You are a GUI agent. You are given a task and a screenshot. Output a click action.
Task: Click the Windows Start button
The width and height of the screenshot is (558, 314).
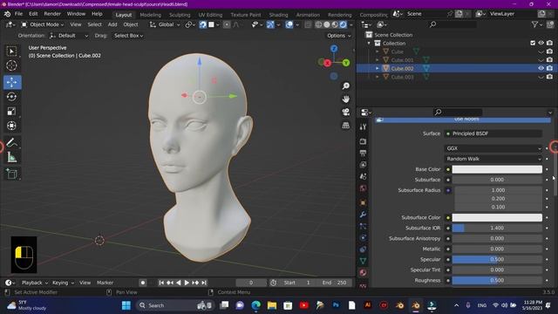pos(126,305)
